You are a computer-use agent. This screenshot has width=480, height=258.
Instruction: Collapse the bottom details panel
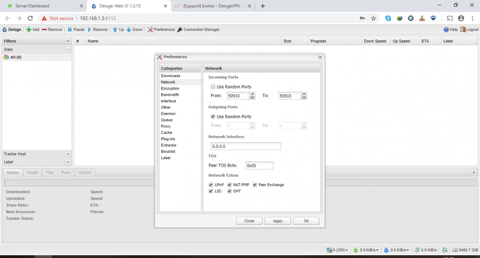[474, 172]
